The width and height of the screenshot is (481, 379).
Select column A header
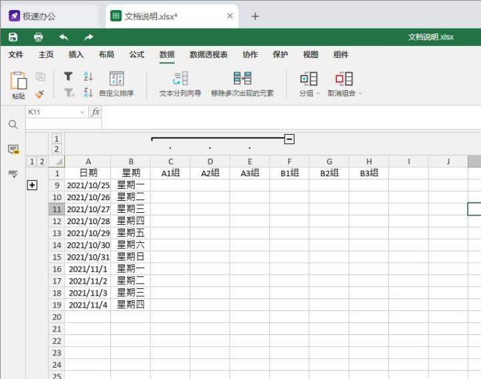click(x=88, y=161)
